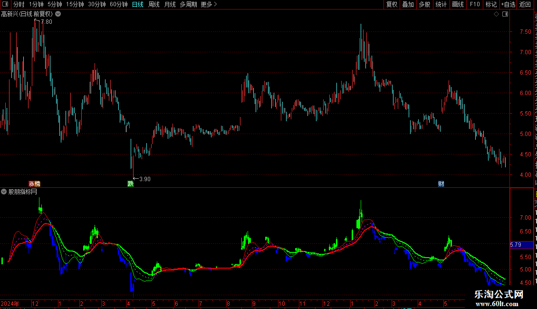Click the 复权 adjustment button

pyautogui.click(x=392, y=4)
